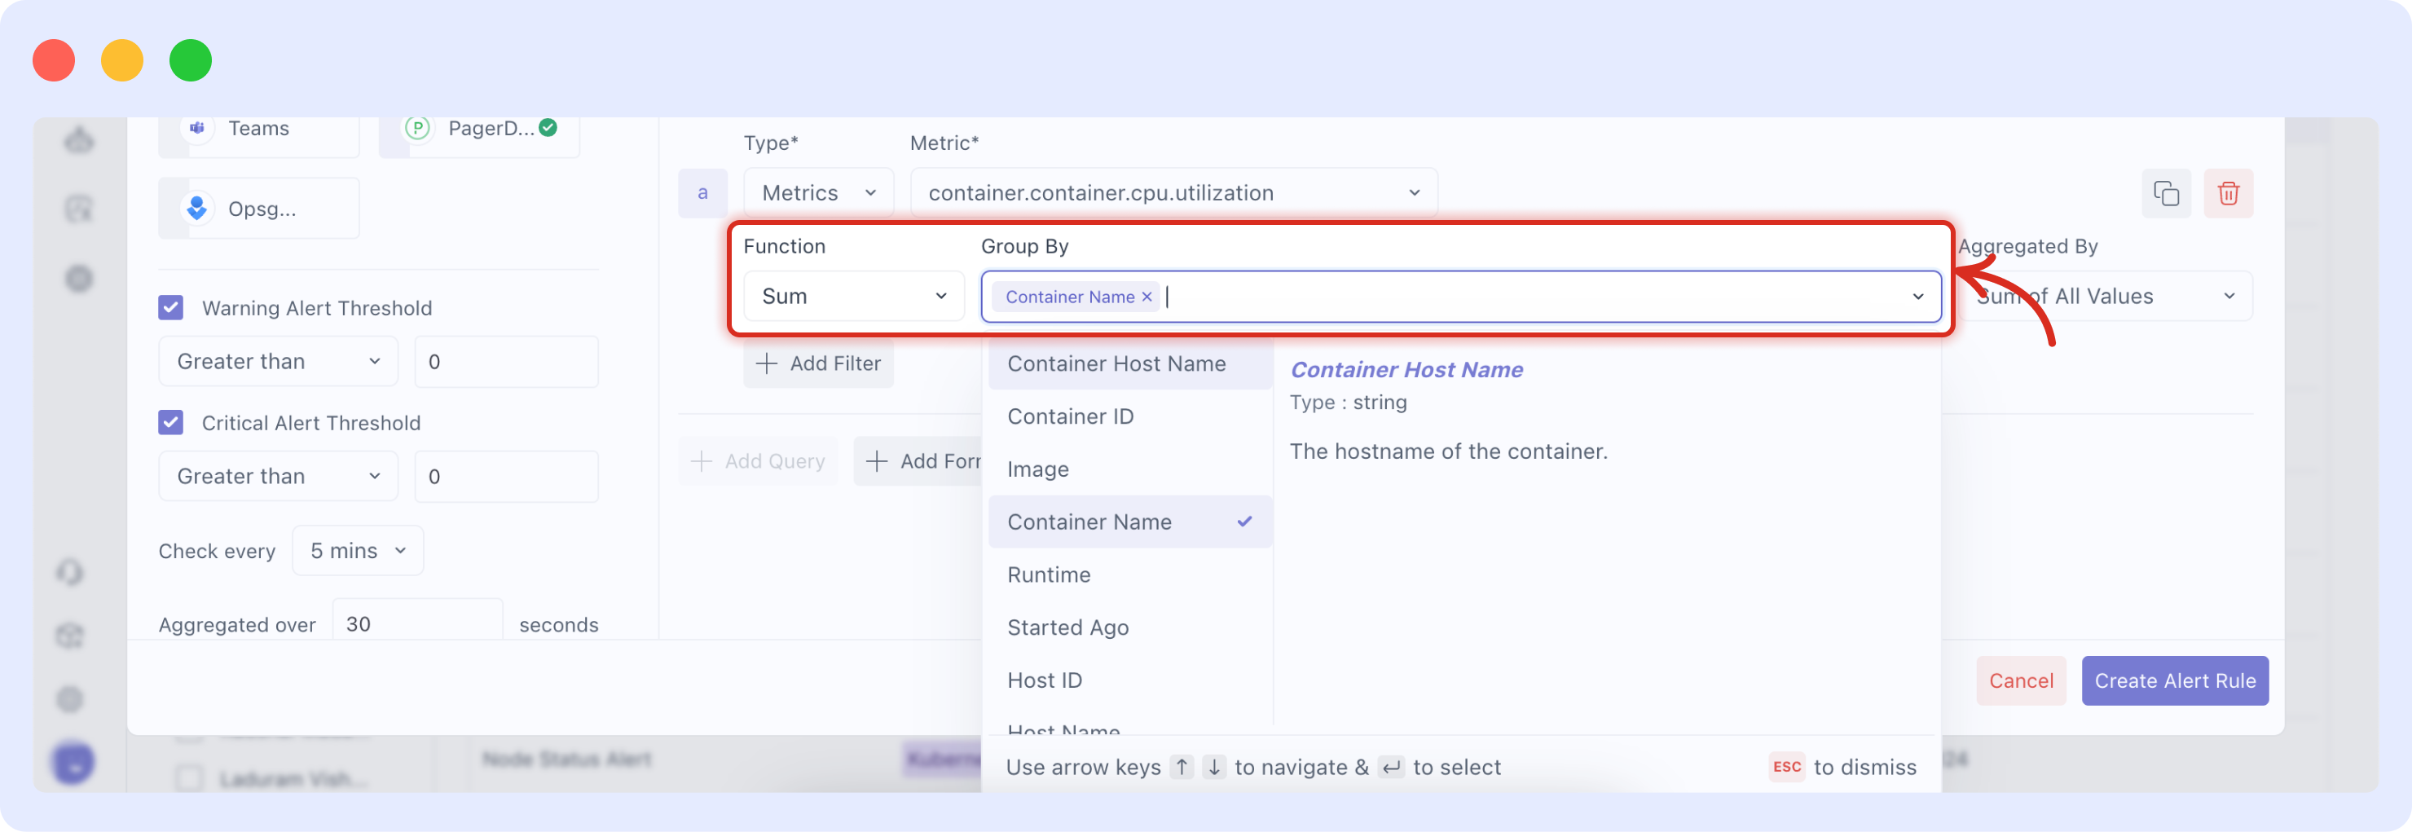Pick the Image option in list

pyautogui.click(x=1037, y=469)
